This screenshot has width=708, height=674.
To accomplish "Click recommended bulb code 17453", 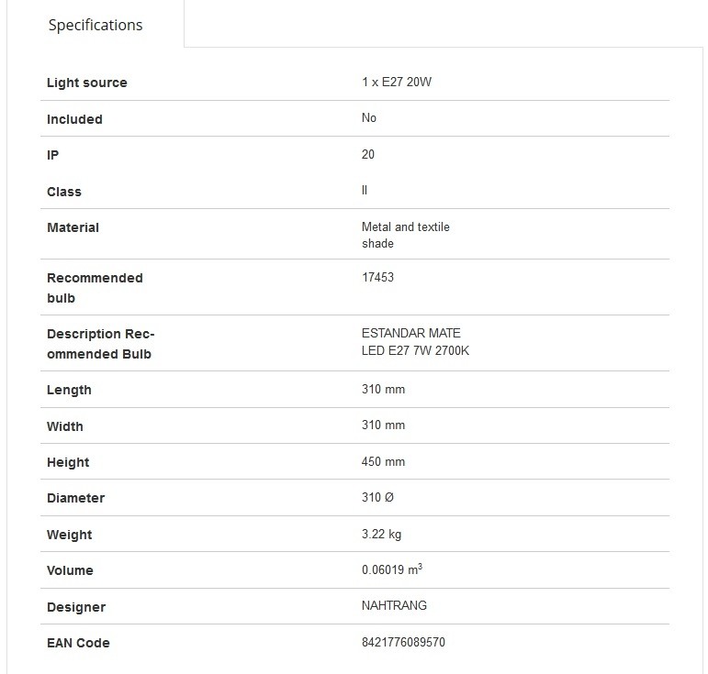I will click(377, 277).
